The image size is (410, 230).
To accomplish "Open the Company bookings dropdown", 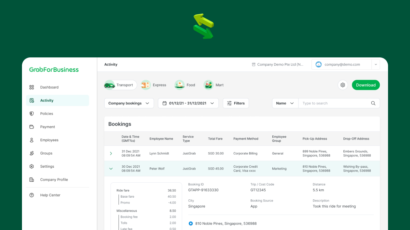I will 129,103.
